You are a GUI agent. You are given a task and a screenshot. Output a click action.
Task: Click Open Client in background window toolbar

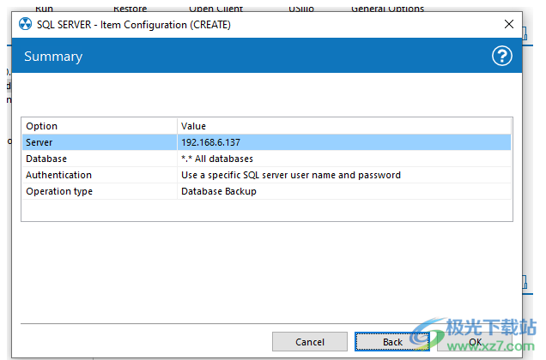click(x=215, y=8)
